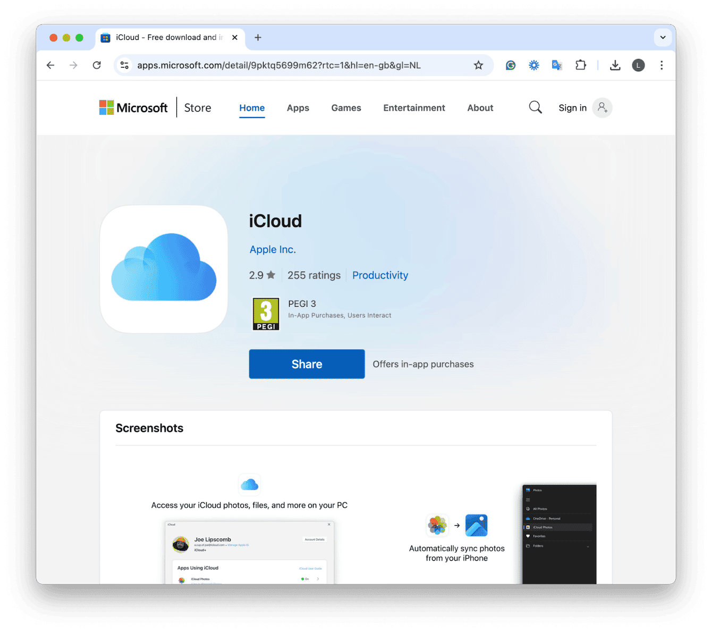Open the tab search chevron

tap(663, 37)
